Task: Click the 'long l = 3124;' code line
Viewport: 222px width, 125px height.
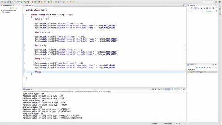Action: coord(43,59)
